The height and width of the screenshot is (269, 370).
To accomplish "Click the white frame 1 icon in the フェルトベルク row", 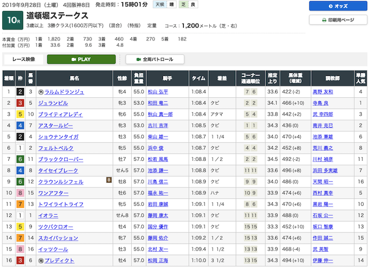I will pyautogui.click(x=20, y=148).
